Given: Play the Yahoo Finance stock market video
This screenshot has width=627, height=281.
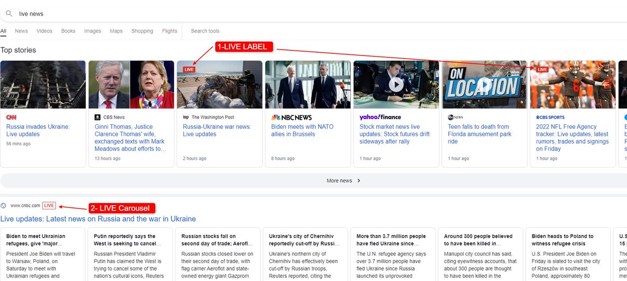Looking at the screenshot, I should click(x=396, y=85).
